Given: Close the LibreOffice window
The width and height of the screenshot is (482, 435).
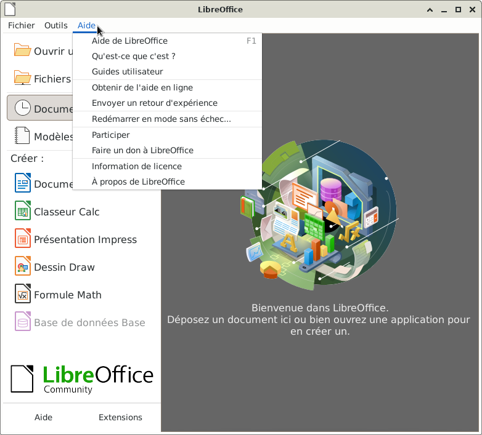Looking at the screenshot, I should (x=473, y=10).
